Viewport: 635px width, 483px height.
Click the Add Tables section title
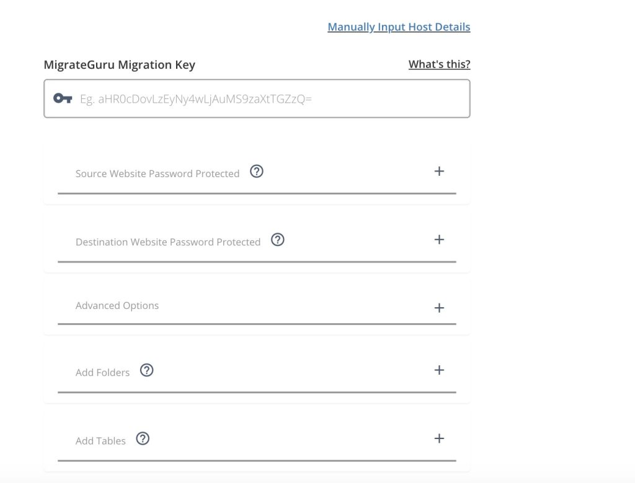tap(100, 441)
